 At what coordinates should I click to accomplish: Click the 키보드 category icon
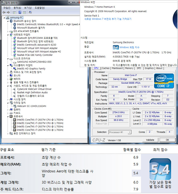click(x=11, y=113)
